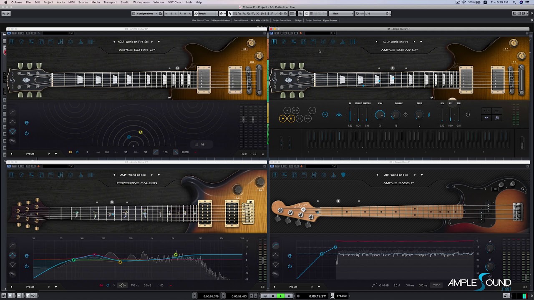Open Preset dropdown arrow in Peregrine Falcon EQ

pyautogui.click(x=55, y=287)
